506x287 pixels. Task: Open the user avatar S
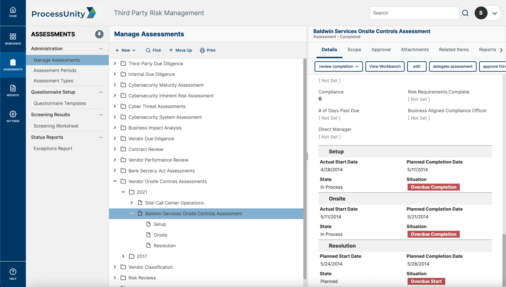pos(481,13)
